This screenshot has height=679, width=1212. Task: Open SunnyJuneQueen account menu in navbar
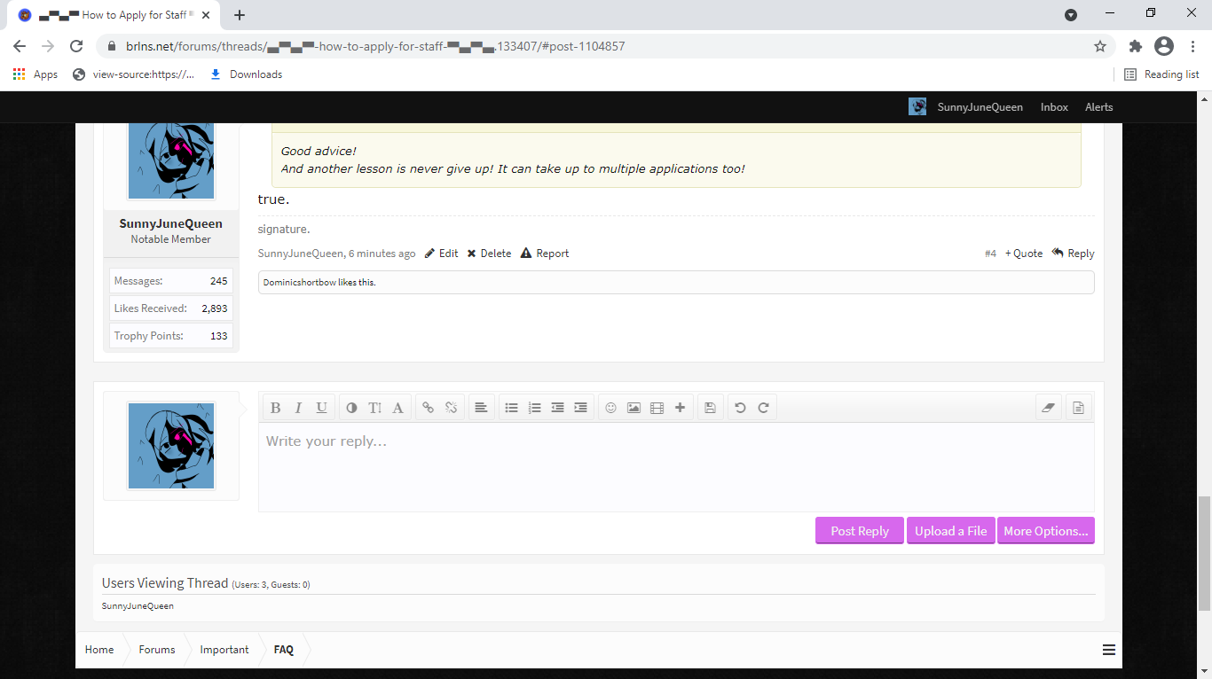click(x=966, y=107)
